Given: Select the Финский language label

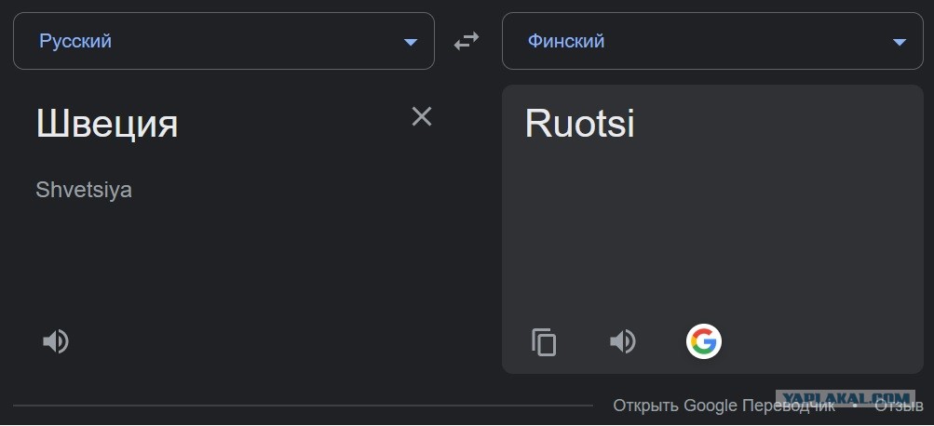Looking at the screenshot, I should coord(566,41).
